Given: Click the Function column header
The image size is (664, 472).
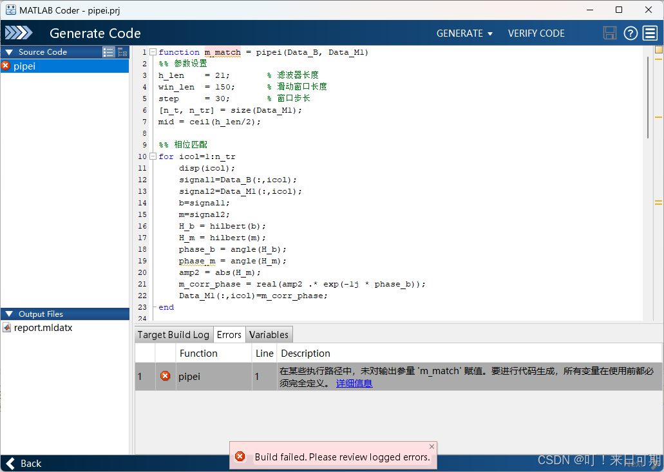Looking at the screenshot, I should (x=214, y=354).
